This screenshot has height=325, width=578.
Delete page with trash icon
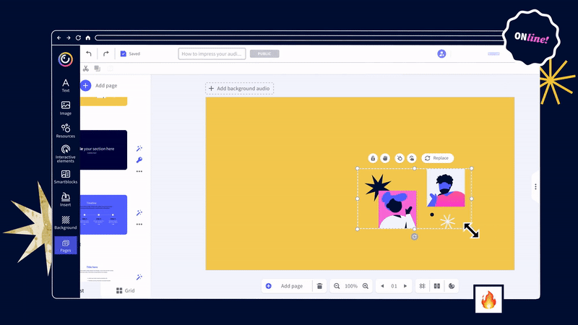(319, 286)
